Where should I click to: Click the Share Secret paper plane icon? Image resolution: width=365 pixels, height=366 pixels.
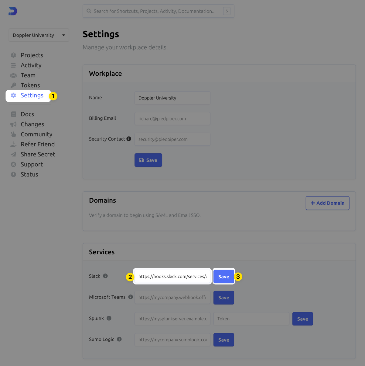[13, 154]
